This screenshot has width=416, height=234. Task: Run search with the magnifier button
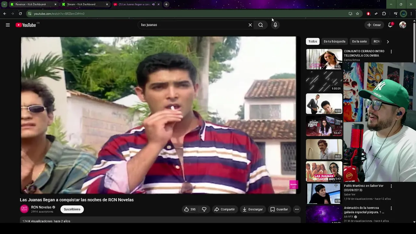point(261,25)
